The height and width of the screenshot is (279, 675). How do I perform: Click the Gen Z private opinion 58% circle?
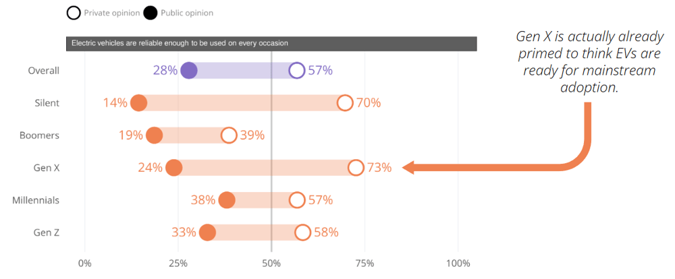302,232
